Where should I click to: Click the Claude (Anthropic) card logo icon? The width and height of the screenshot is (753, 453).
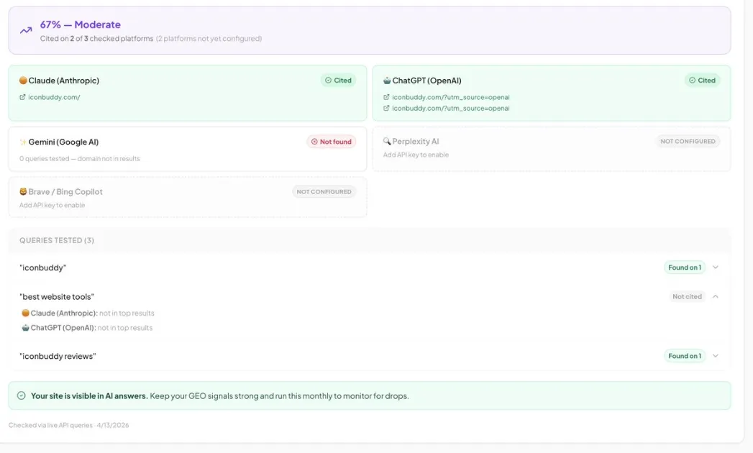(x=23, y=81)
